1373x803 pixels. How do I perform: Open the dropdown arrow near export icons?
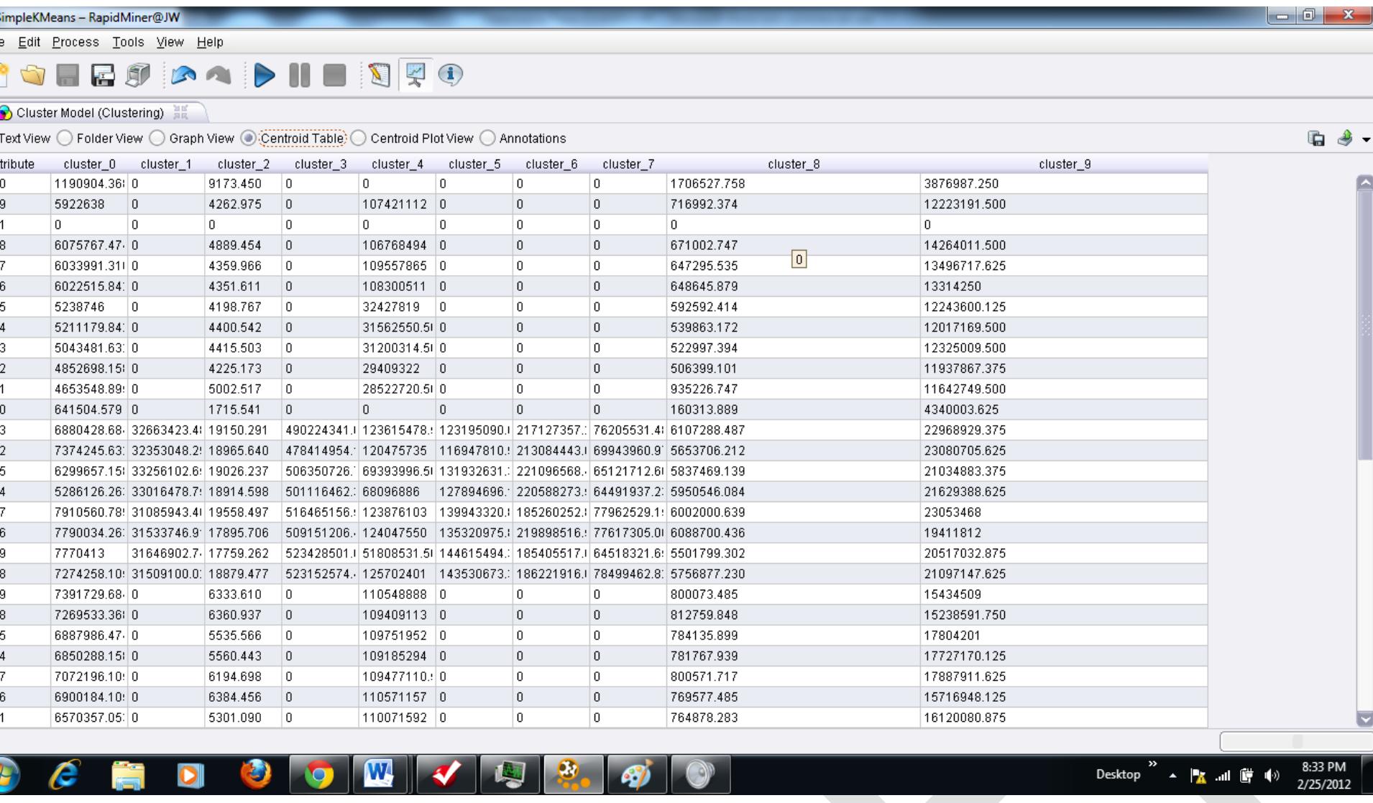(1366, 138)
